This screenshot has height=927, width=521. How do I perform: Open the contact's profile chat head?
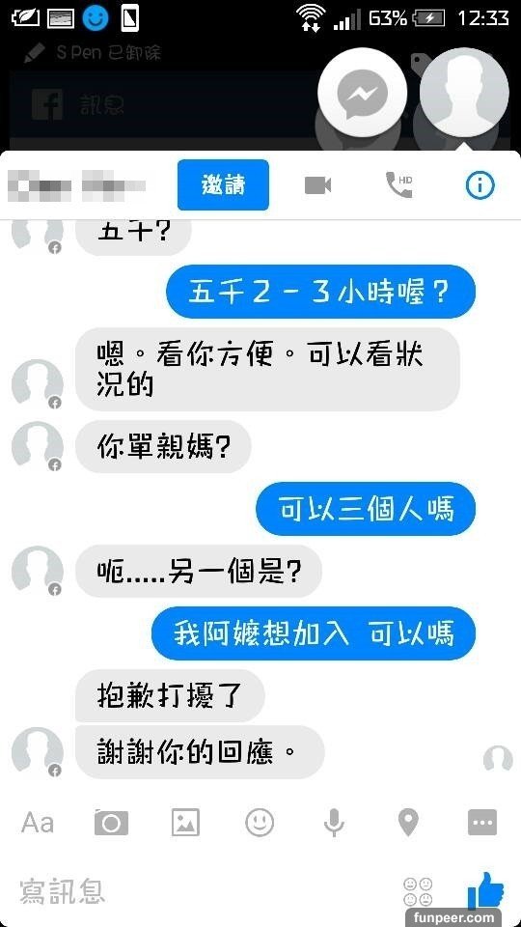pyautogui.click(x=464, y=94)
